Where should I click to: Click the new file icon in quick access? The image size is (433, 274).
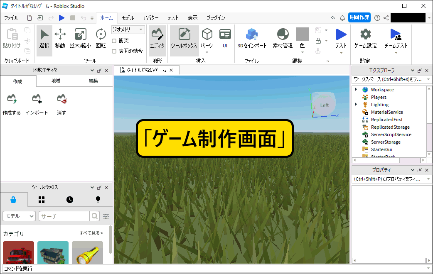[29, 18]
